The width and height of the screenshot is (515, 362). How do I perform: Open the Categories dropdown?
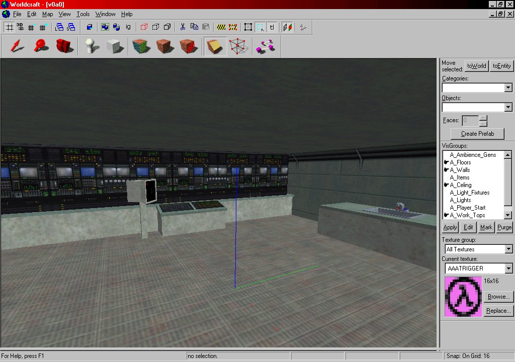508,87
